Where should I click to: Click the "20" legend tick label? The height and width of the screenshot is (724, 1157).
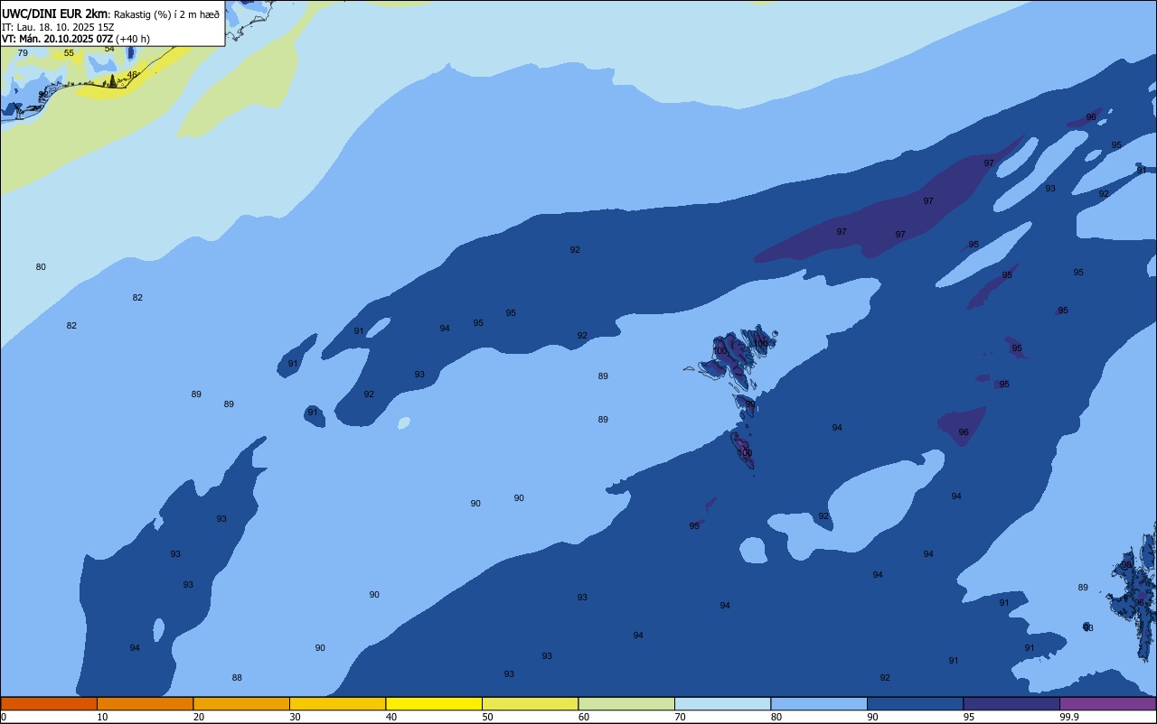[199, 717]
